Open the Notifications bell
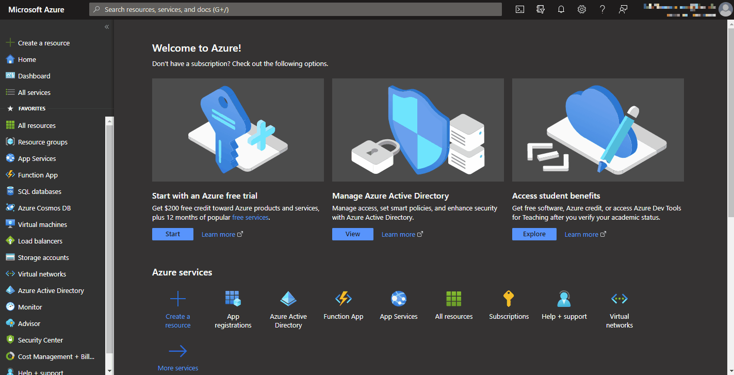This screenshot has height=375, width=734. (561, 9)
